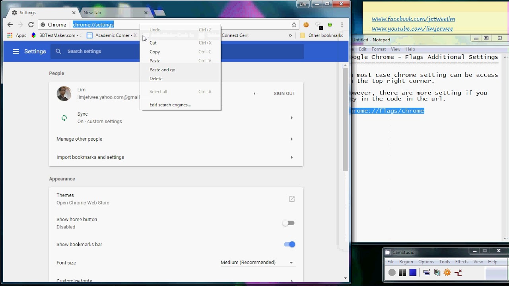Expand the Sync settings row
Viewport: 509px width, 286px height.
(176, 118)
